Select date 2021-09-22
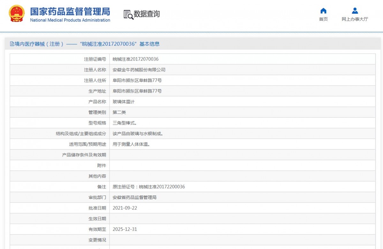Image resolution: width=383 pixels, height=249 pixels. [x=125, y=208]
